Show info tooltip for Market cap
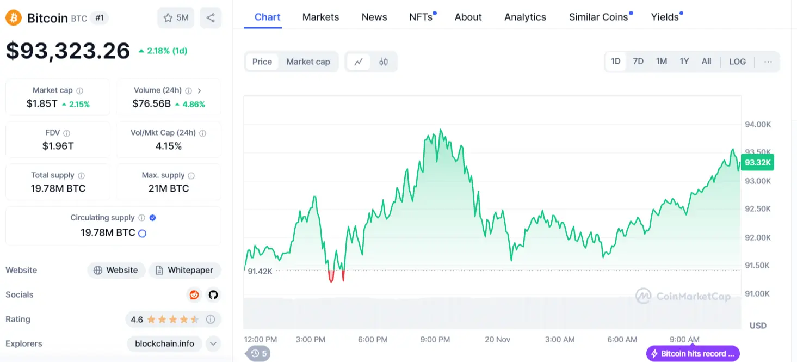797x362 pixels. [80, 91]
